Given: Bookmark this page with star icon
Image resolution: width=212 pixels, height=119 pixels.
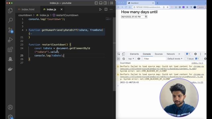Looking at the screenshot, I should [168, 7].
